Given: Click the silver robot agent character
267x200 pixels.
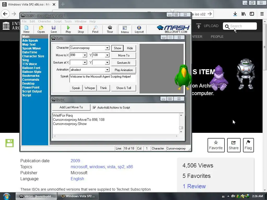Looking at the screenshot, I should 246,74.
